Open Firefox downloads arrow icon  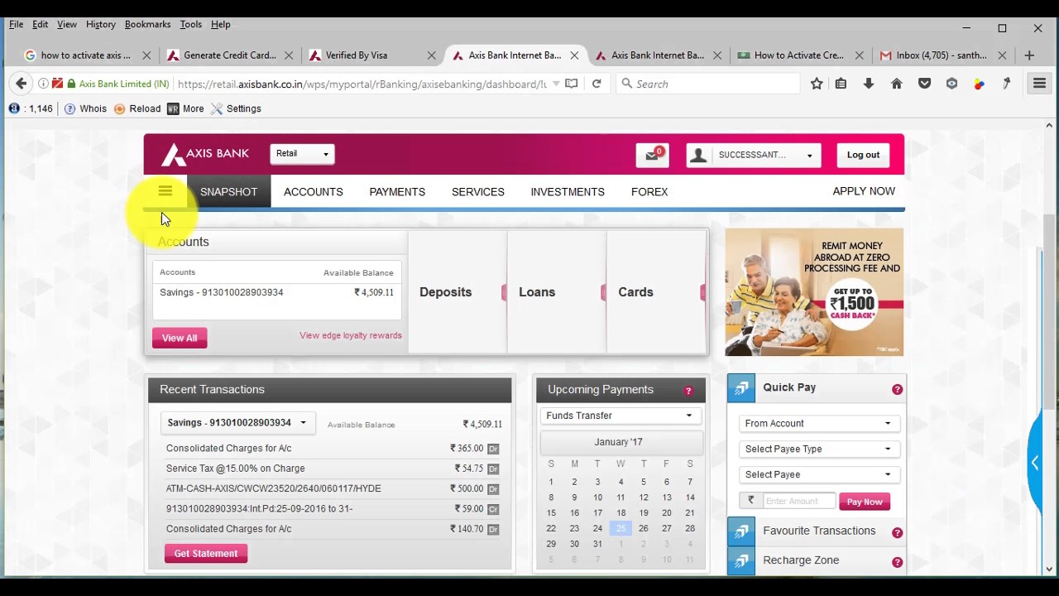(869, 84)
